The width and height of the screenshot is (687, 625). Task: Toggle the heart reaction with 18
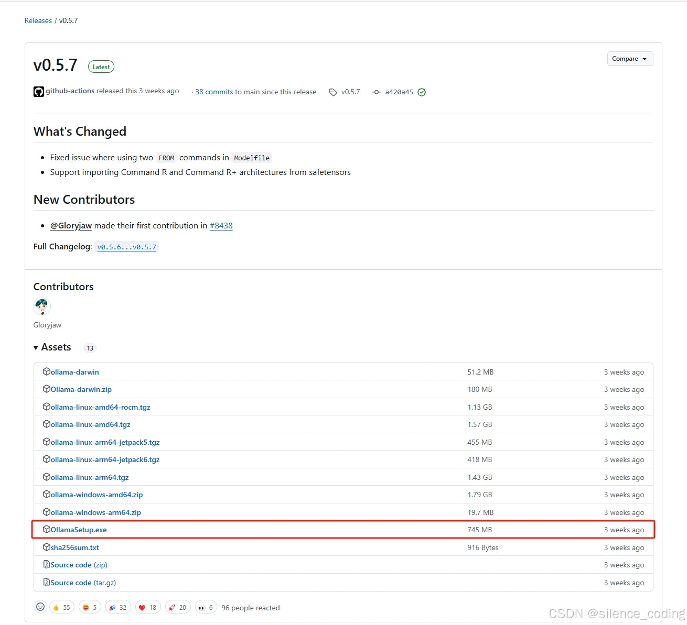click(148, 607)
